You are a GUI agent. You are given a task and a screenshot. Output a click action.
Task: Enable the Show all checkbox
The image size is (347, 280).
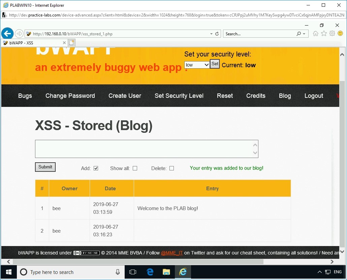[x=135, y=168]
